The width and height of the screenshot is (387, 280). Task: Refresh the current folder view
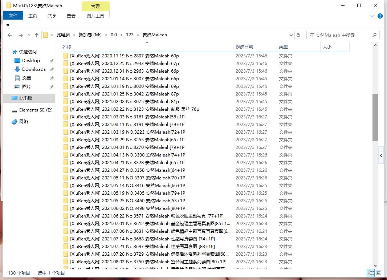click(x=298, y=35)
